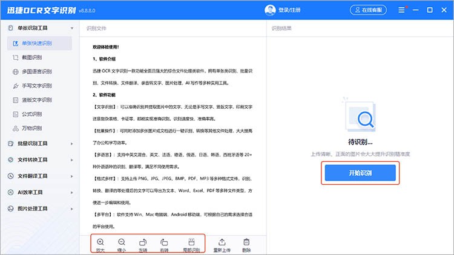Click the 待识别... status text
The height and width of the screenshot is (255, 454).
click(360, 142)
